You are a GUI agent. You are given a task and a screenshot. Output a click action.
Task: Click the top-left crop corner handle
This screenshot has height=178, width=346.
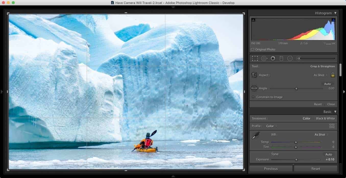click(x=8, y=14)
